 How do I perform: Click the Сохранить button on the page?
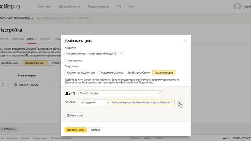pos(9,129)
